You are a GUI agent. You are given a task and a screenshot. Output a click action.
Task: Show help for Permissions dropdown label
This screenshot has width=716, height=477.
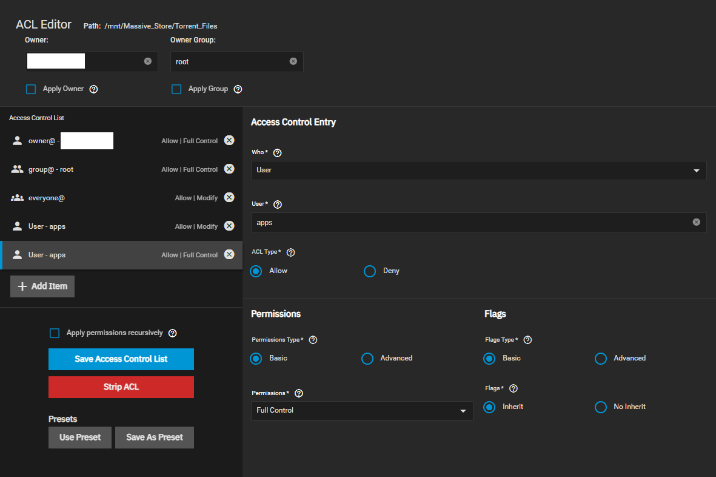(299, 393)
